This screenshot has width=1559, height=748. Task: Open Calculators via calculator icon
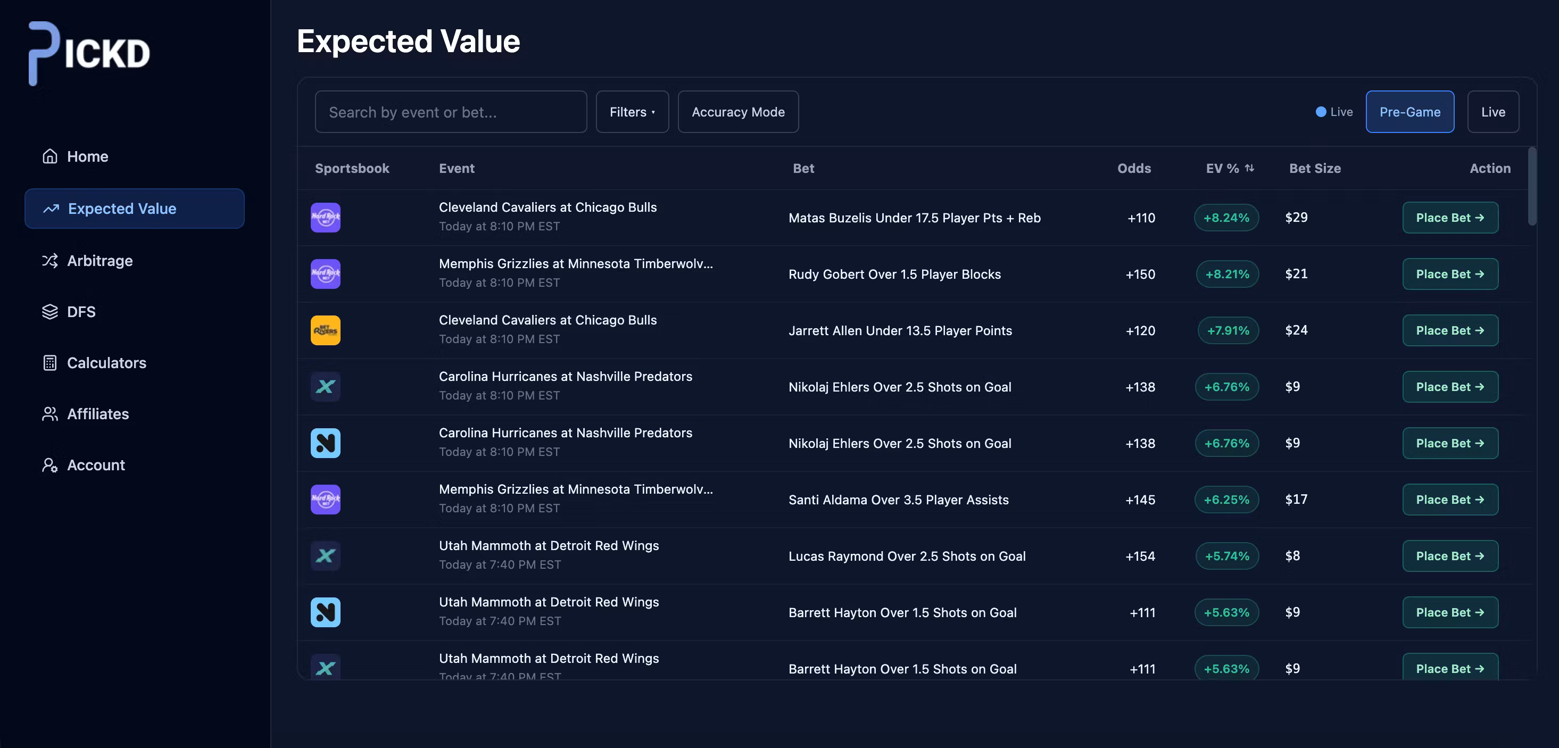49,362
